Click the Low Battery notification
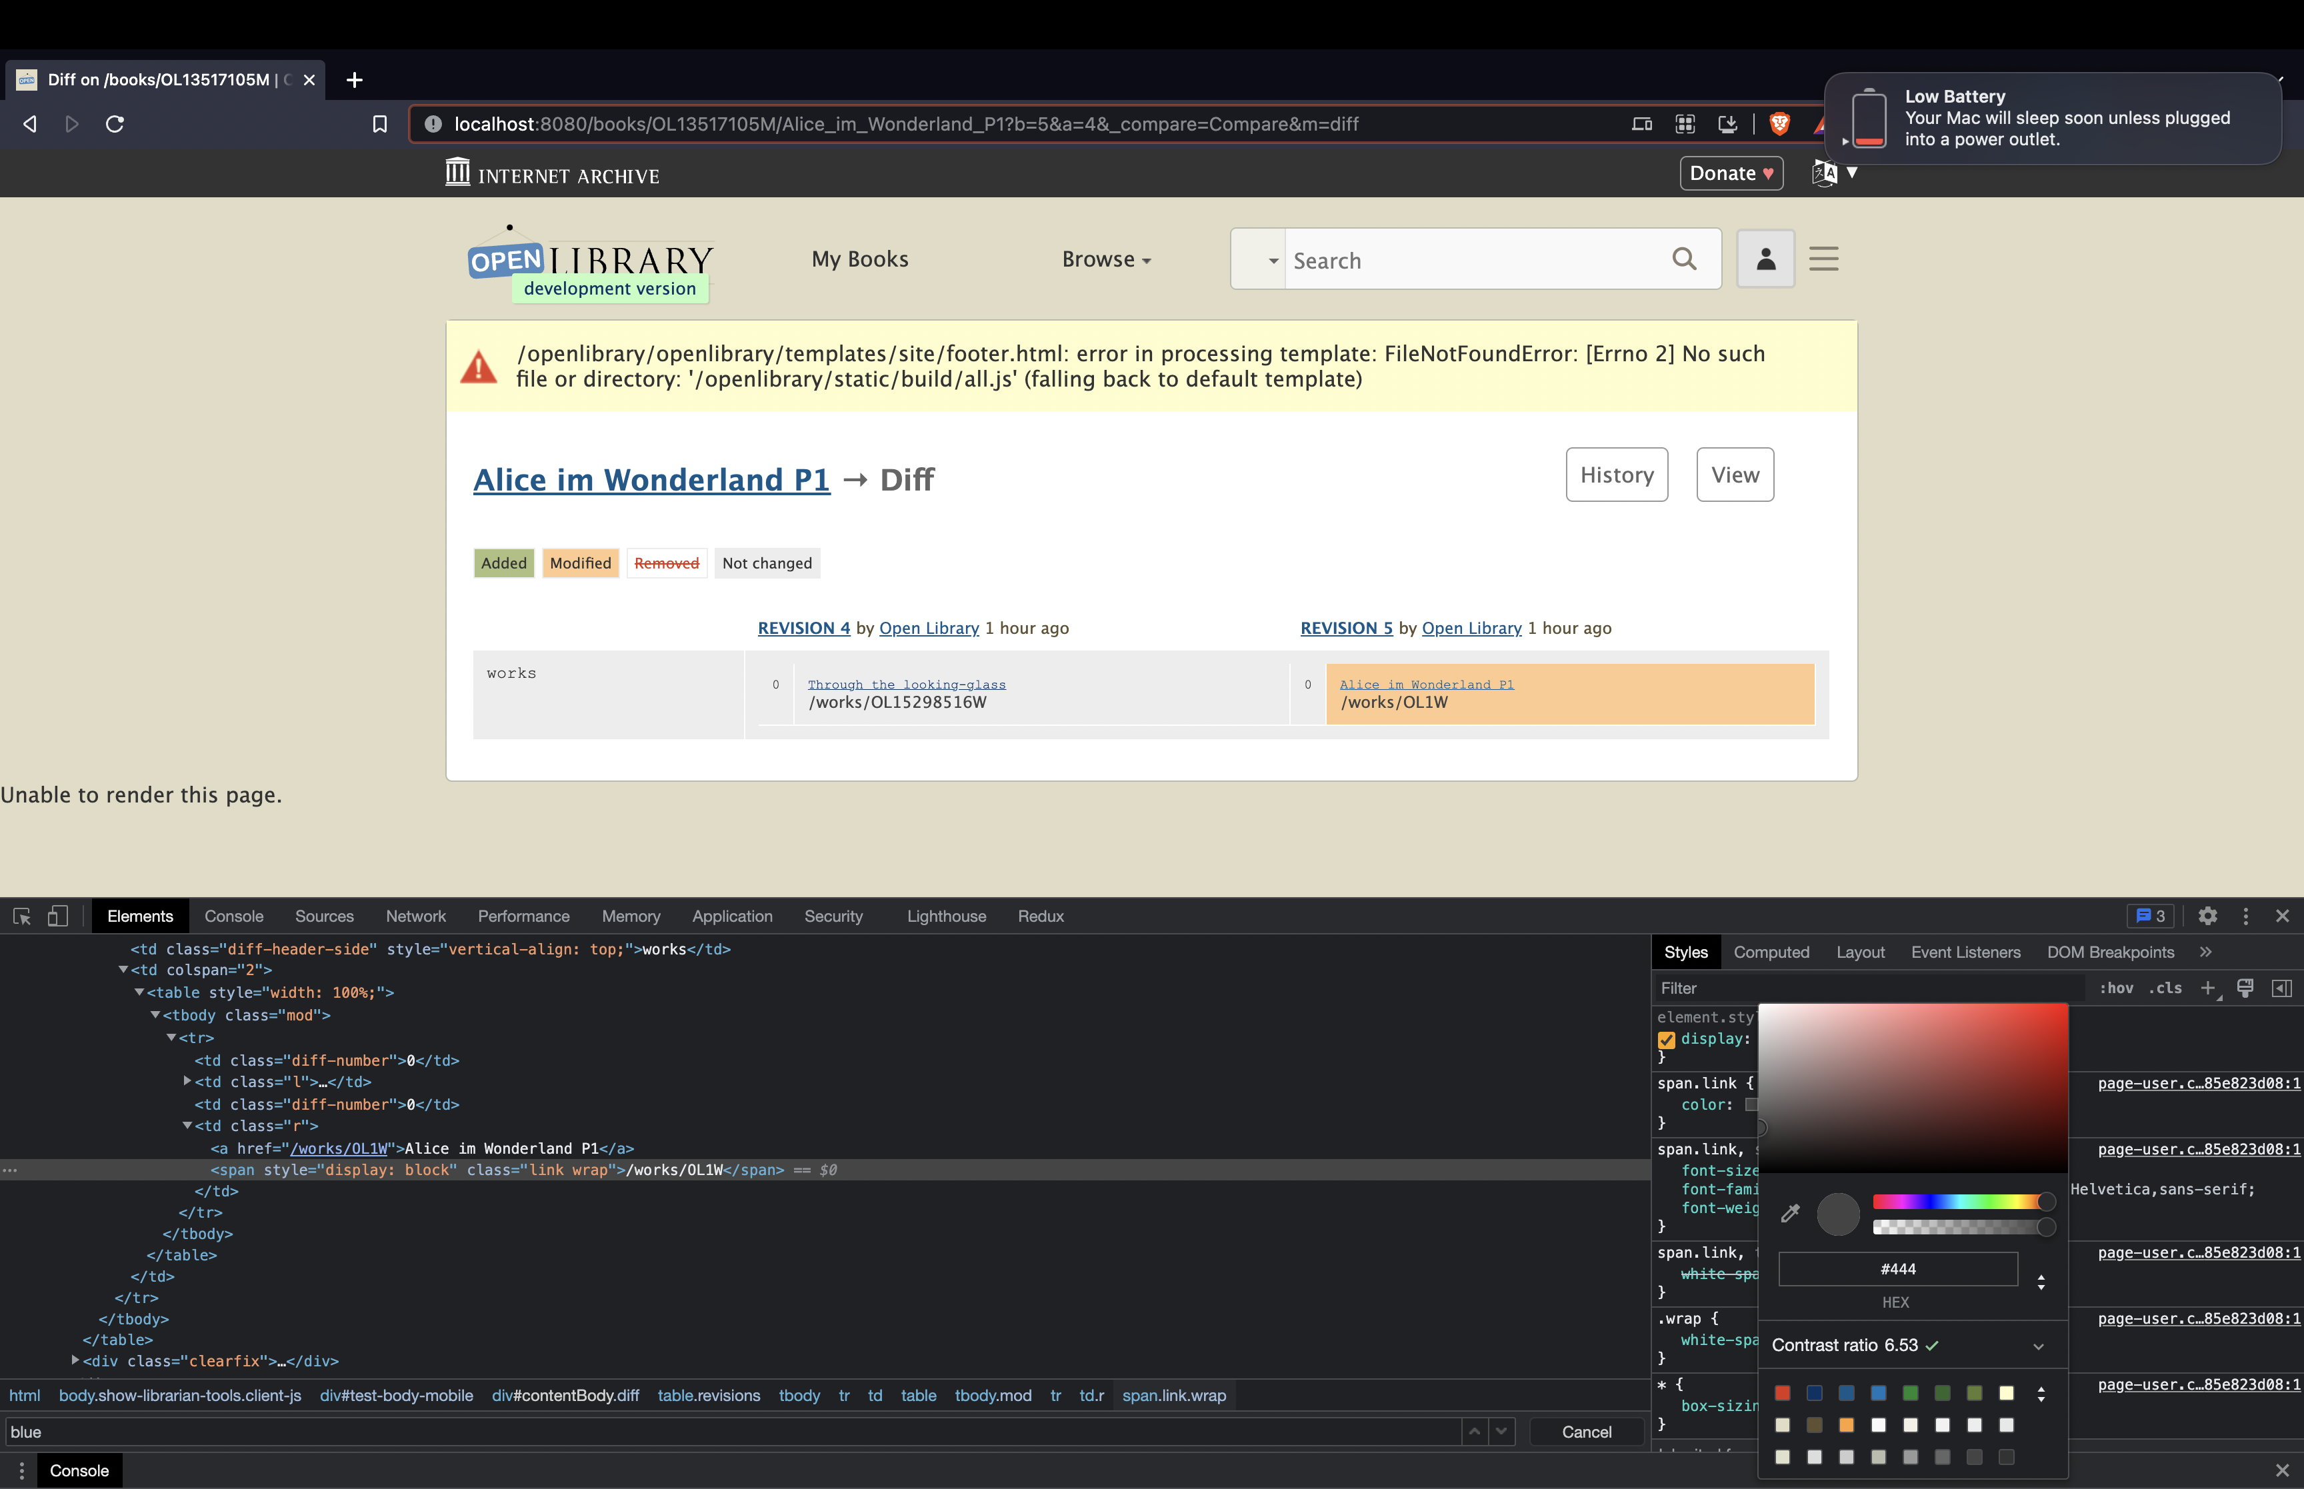 tap(2051, 118)
